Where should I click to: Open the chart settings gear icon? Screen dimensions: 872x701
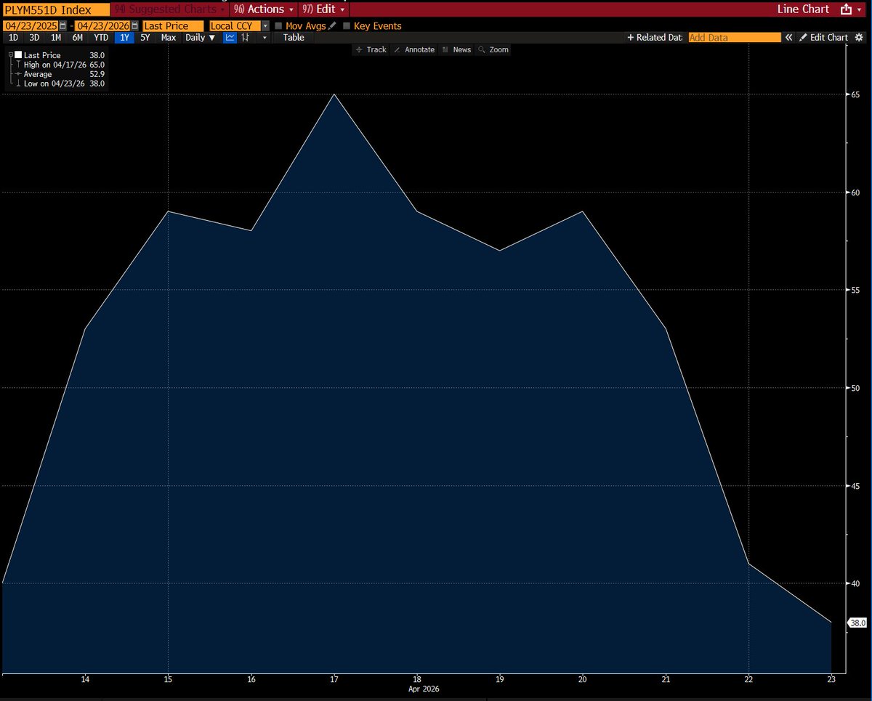pyautogui.click(x=858, y=37)
